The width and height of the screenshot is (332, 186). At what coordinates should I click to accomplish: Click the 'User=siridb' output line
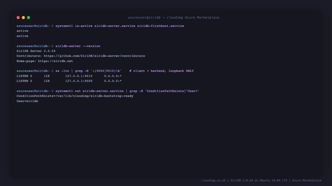coord(27,101)
